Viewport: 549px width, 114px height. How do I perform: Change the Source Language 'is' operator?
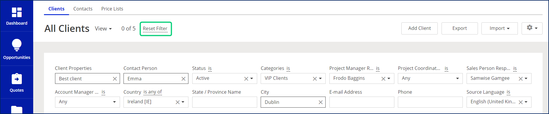509,92
